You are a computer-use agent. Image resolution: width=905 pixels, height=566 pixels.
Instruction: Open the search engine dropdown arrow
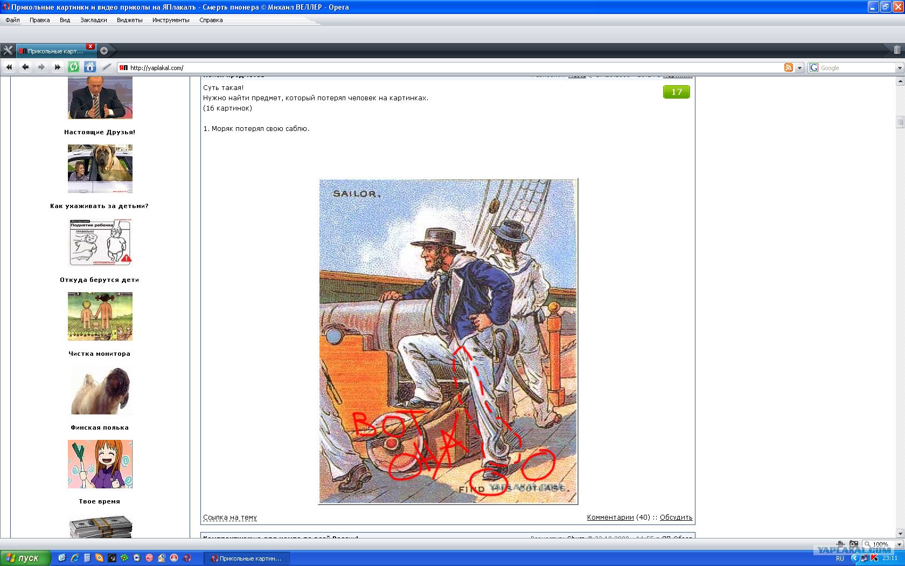coord(899,68)
